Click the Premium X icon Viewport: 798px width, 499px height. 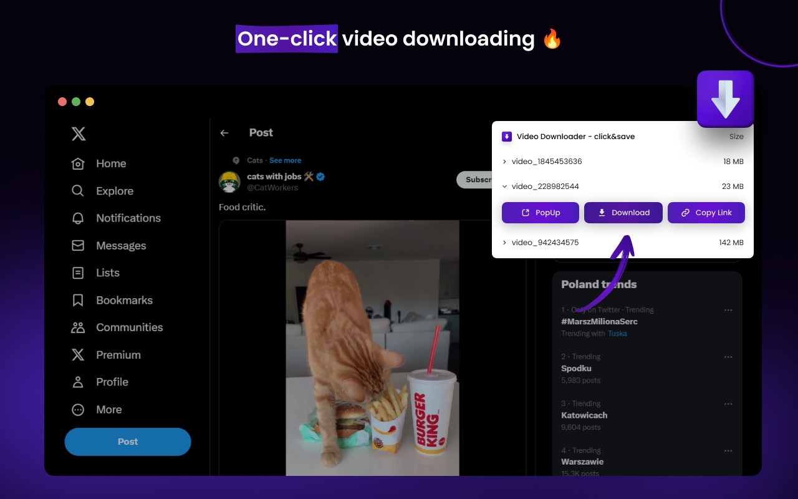click(78, 355)
